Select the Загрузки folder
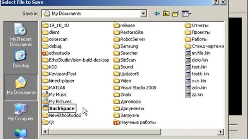248x139 pixels. (x=126, y=115)
